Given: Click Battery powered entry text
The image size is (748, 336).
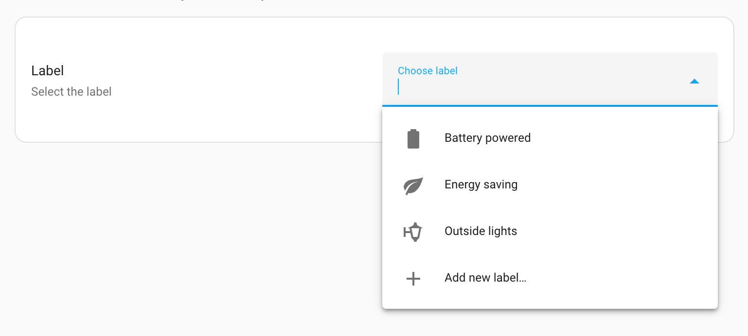Looking at the screenshot, I should (x=487, y=138).
